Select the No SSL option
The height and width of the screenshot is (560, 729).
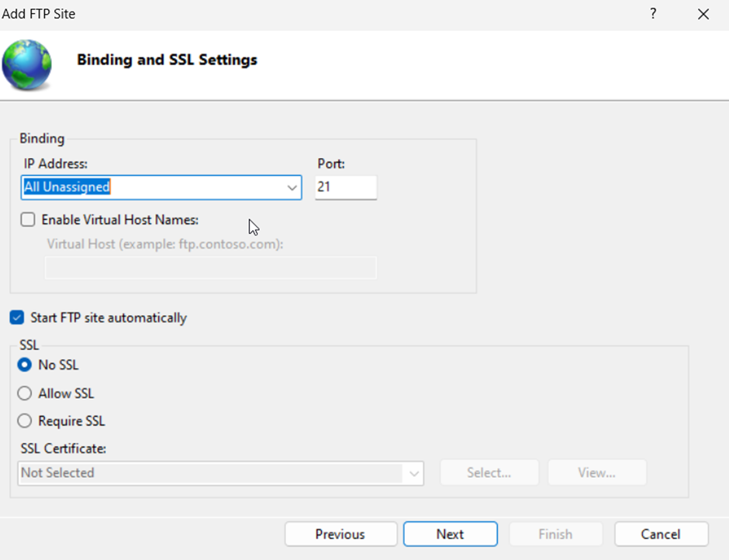coord(25,365)
